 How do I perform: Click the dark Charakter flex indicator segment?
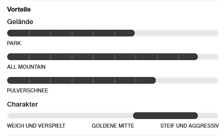click(x=165, y=116)
